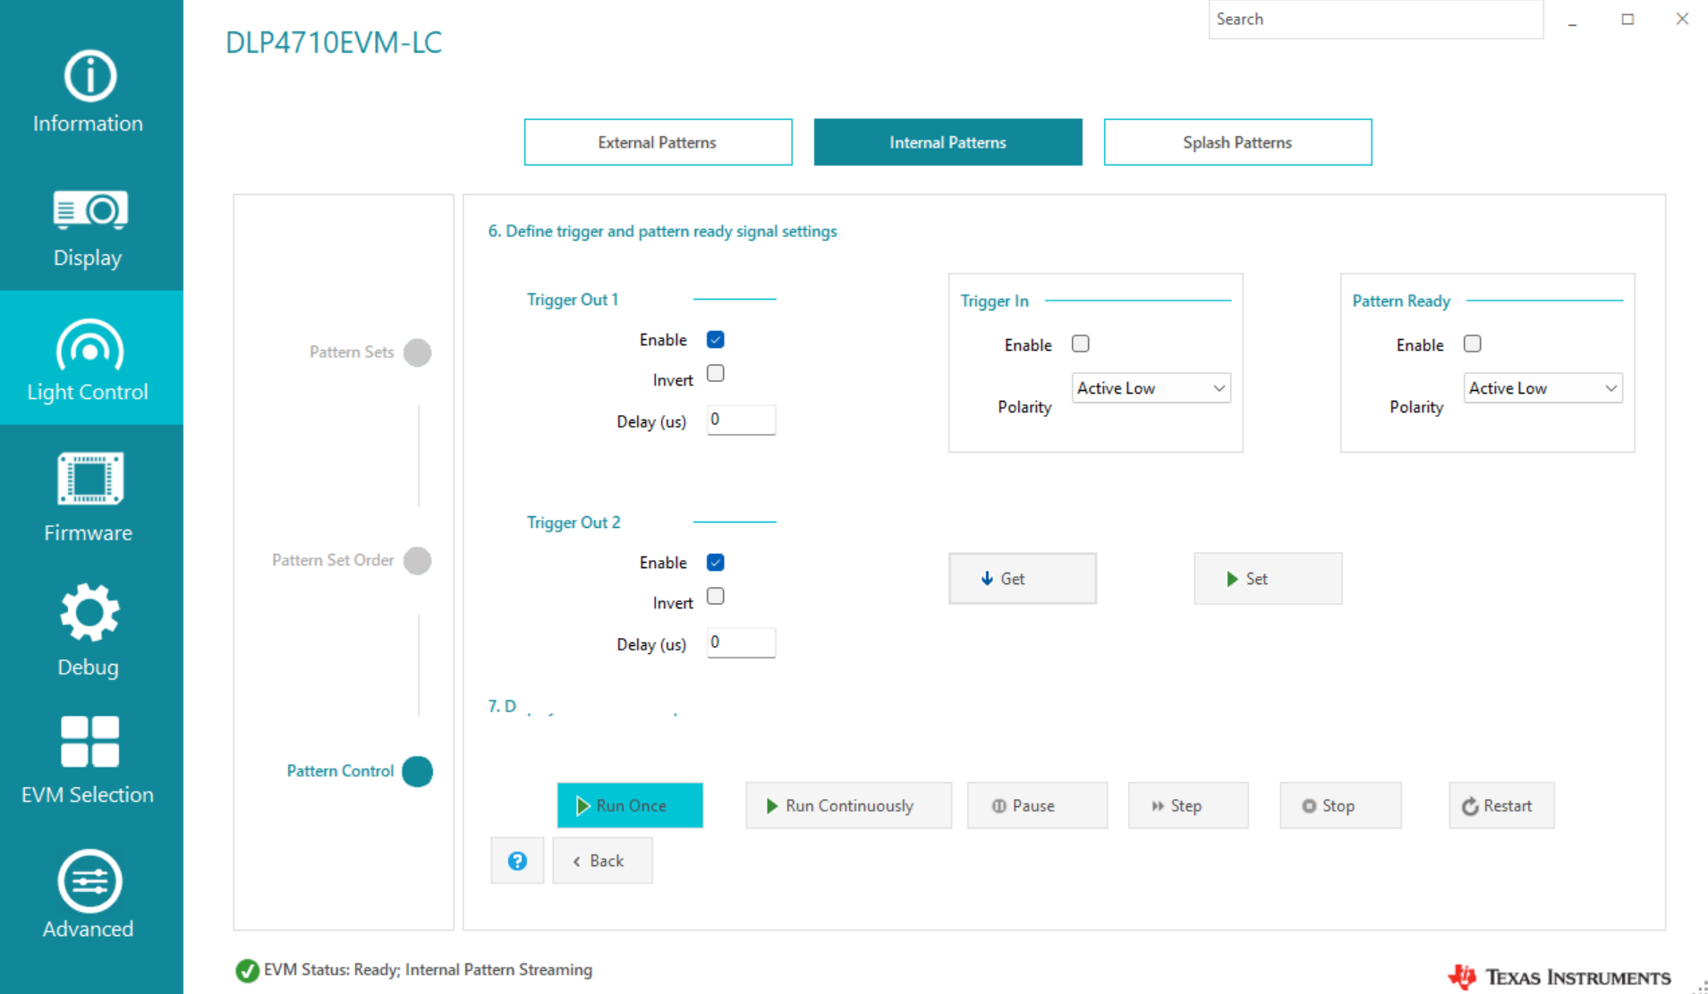Click the EVM Status ready text
This screenshot has width=1708, height=994.
point(428,970)
